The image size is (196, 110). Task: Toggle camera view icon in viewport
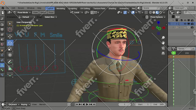163,48
